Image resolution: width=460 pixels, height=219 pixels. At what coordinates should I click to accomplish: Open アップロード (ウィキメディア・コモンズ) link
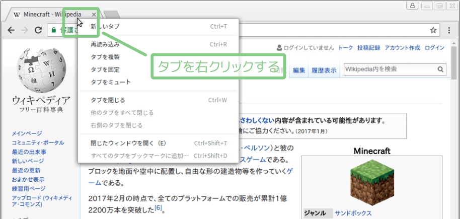[42, 201]
